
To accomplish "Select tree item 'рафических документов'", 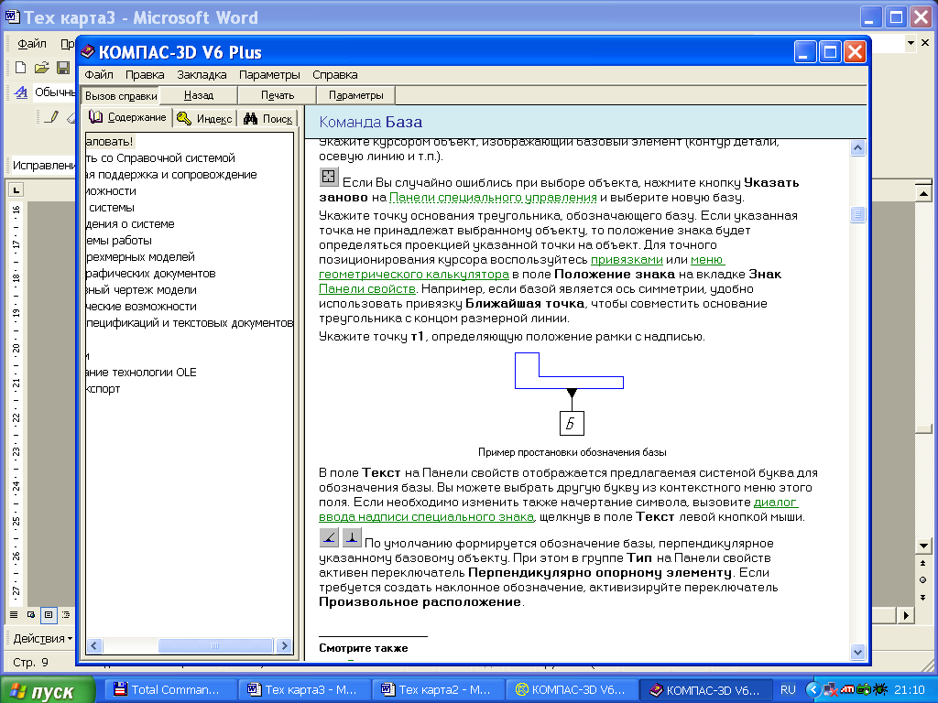I will pyautogui.click(x=150, y=273).
